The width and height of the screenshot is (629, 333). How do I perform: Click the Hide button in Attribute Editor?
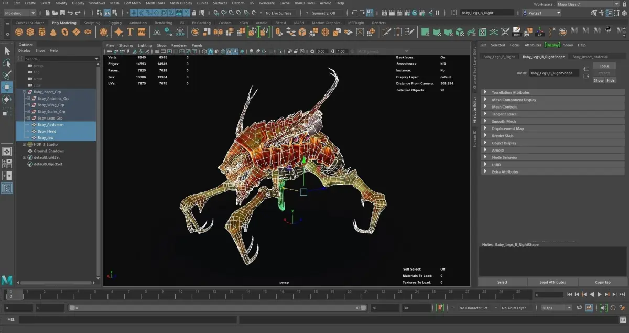pyautogui.click(x=611, y=80)
